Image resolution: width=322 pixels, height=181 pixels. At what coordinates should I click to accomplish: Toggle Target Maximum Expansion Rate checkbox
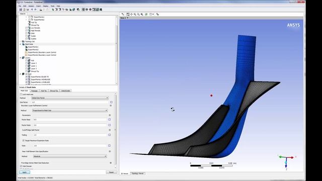click(23, 141)
